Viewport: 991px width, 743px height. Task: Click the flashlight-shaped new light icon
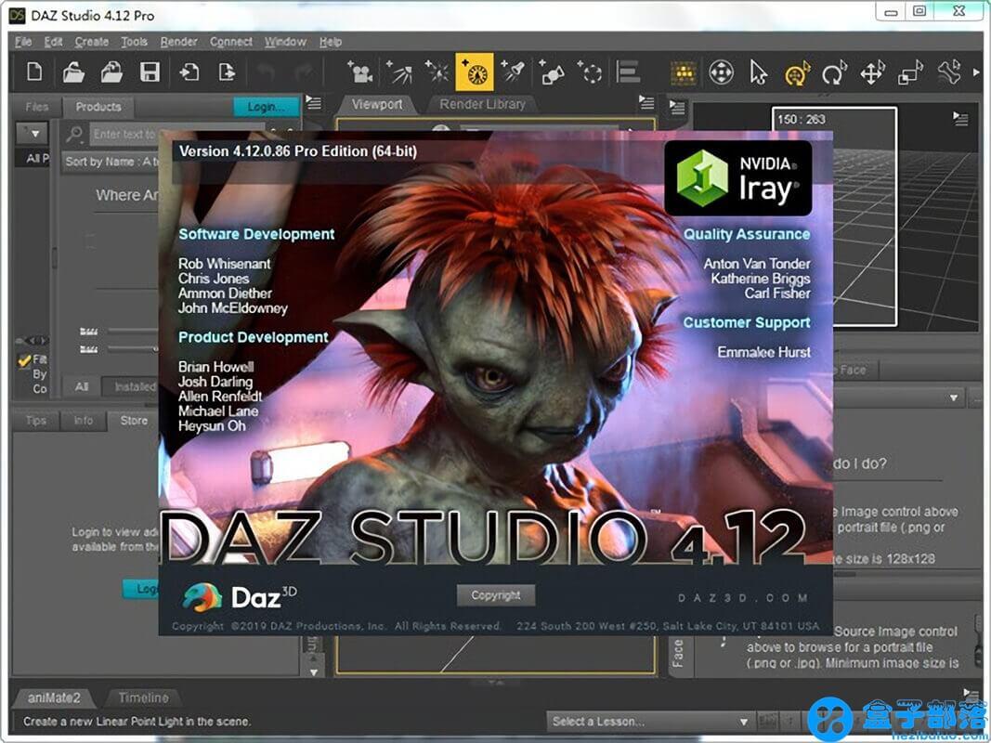point(514,72)
